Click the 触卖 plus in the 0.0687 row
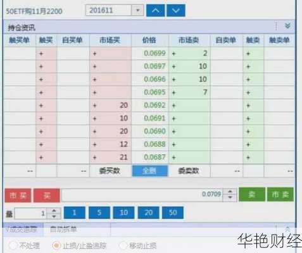This screenshot has height=253, width=302. coord(248,157)
